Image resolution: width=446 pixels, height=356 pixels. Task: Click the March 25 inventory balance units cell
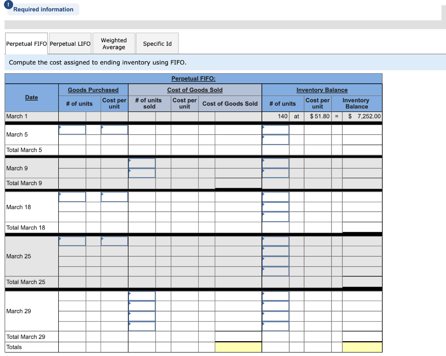click(275, 241)
